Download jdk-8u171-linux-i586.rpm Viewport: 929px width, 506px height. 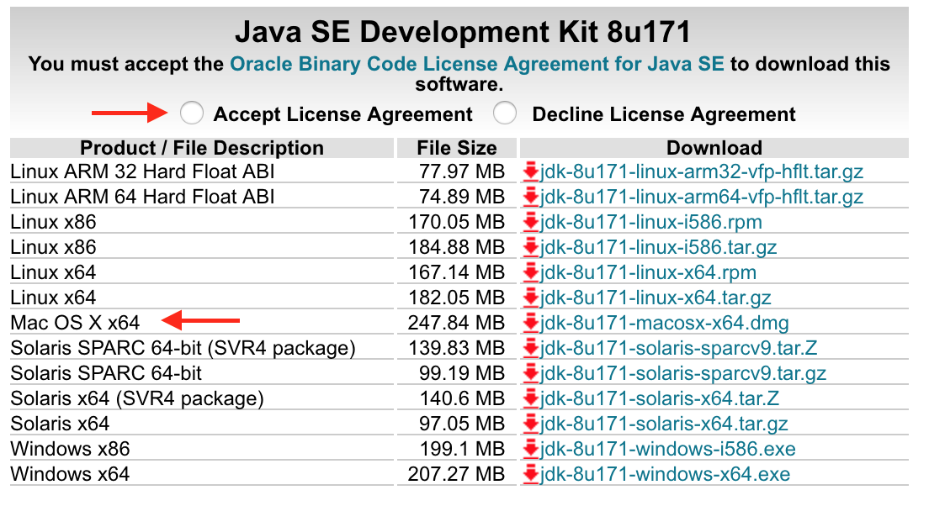pyautogui.click(x=651, y=222)
